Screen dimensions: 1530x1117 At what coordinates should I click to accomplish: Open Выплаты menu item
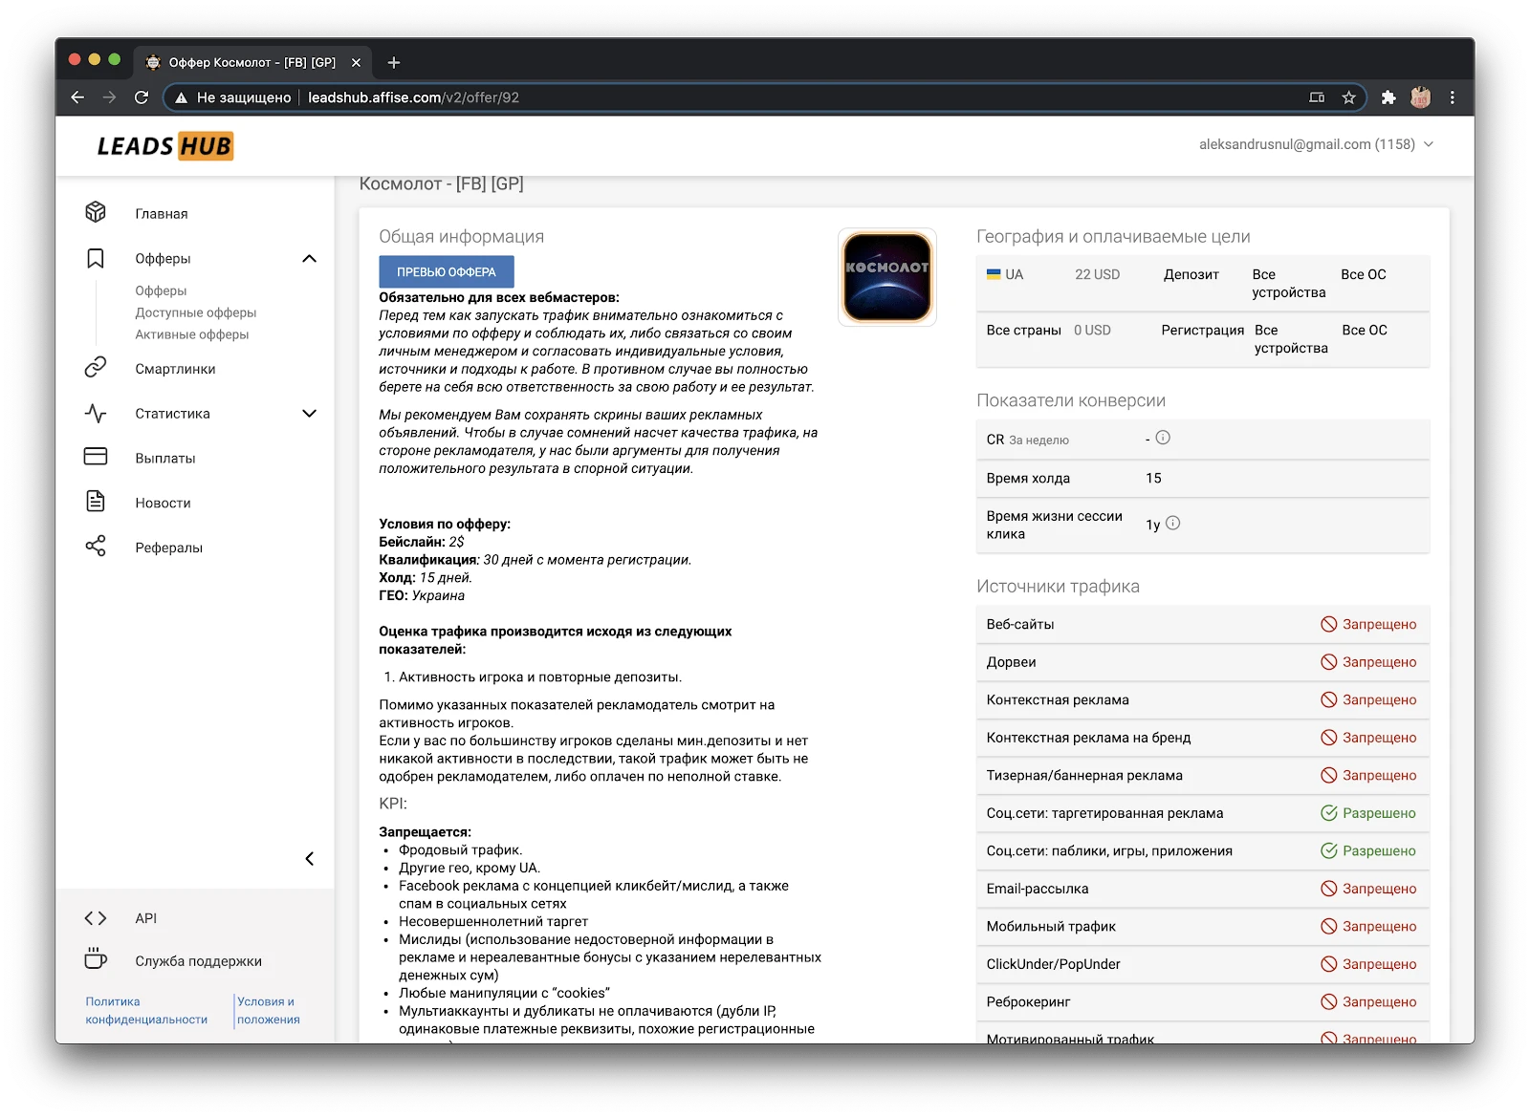point(165,458)
